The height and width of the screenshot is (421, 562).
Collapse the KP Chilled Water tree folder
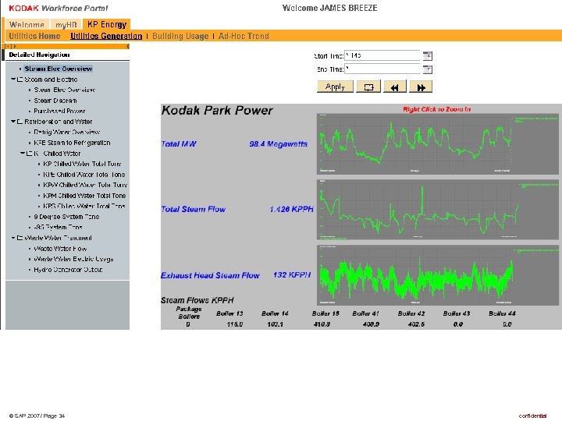[22, 154]
